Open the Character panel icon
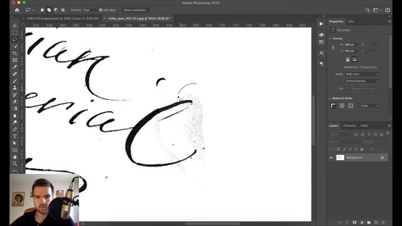This screenshot has width=402, height=226. (x=321, y=53)
